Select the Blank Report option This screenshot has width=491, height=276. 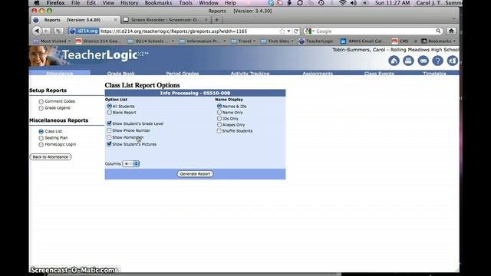(109, 112)
